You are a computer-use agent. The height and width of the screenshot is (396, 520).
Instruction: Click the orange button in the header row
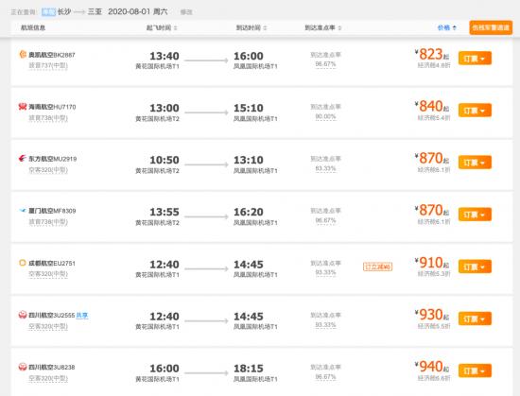(x=491, y=27)
